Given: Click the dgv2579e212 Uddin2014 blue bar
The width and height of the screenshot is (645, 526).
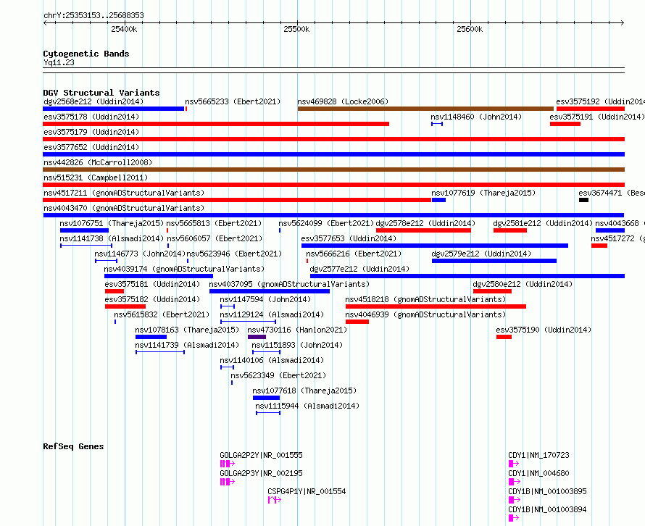Looking at the screenshot, I should pyautogui.click(x=494, y=261).
